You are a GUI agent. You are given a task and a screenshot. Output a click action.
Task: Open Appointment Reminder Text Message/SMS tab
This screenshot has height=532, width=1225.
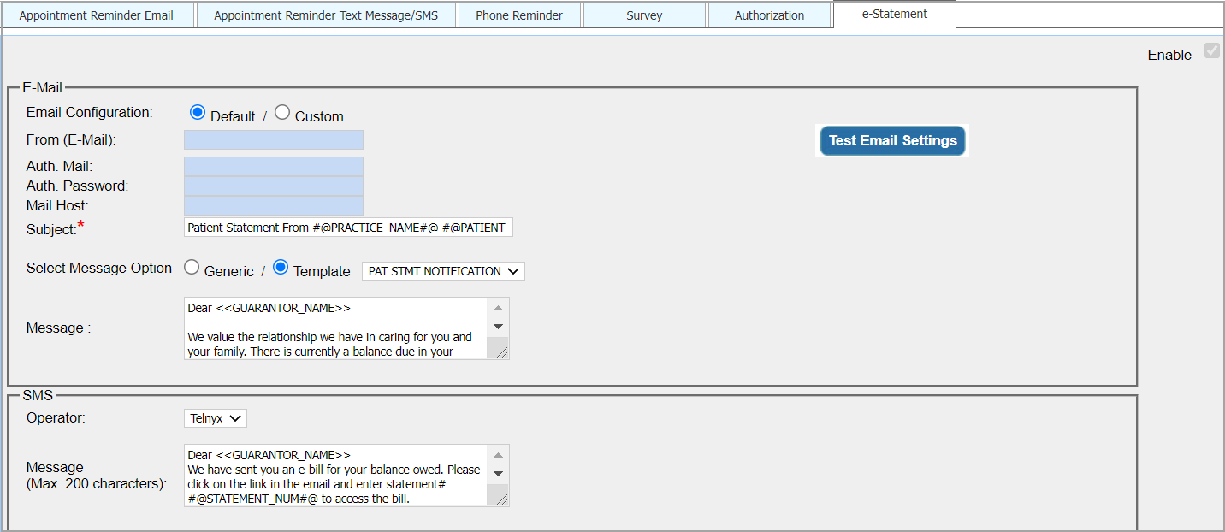point(326,15)
